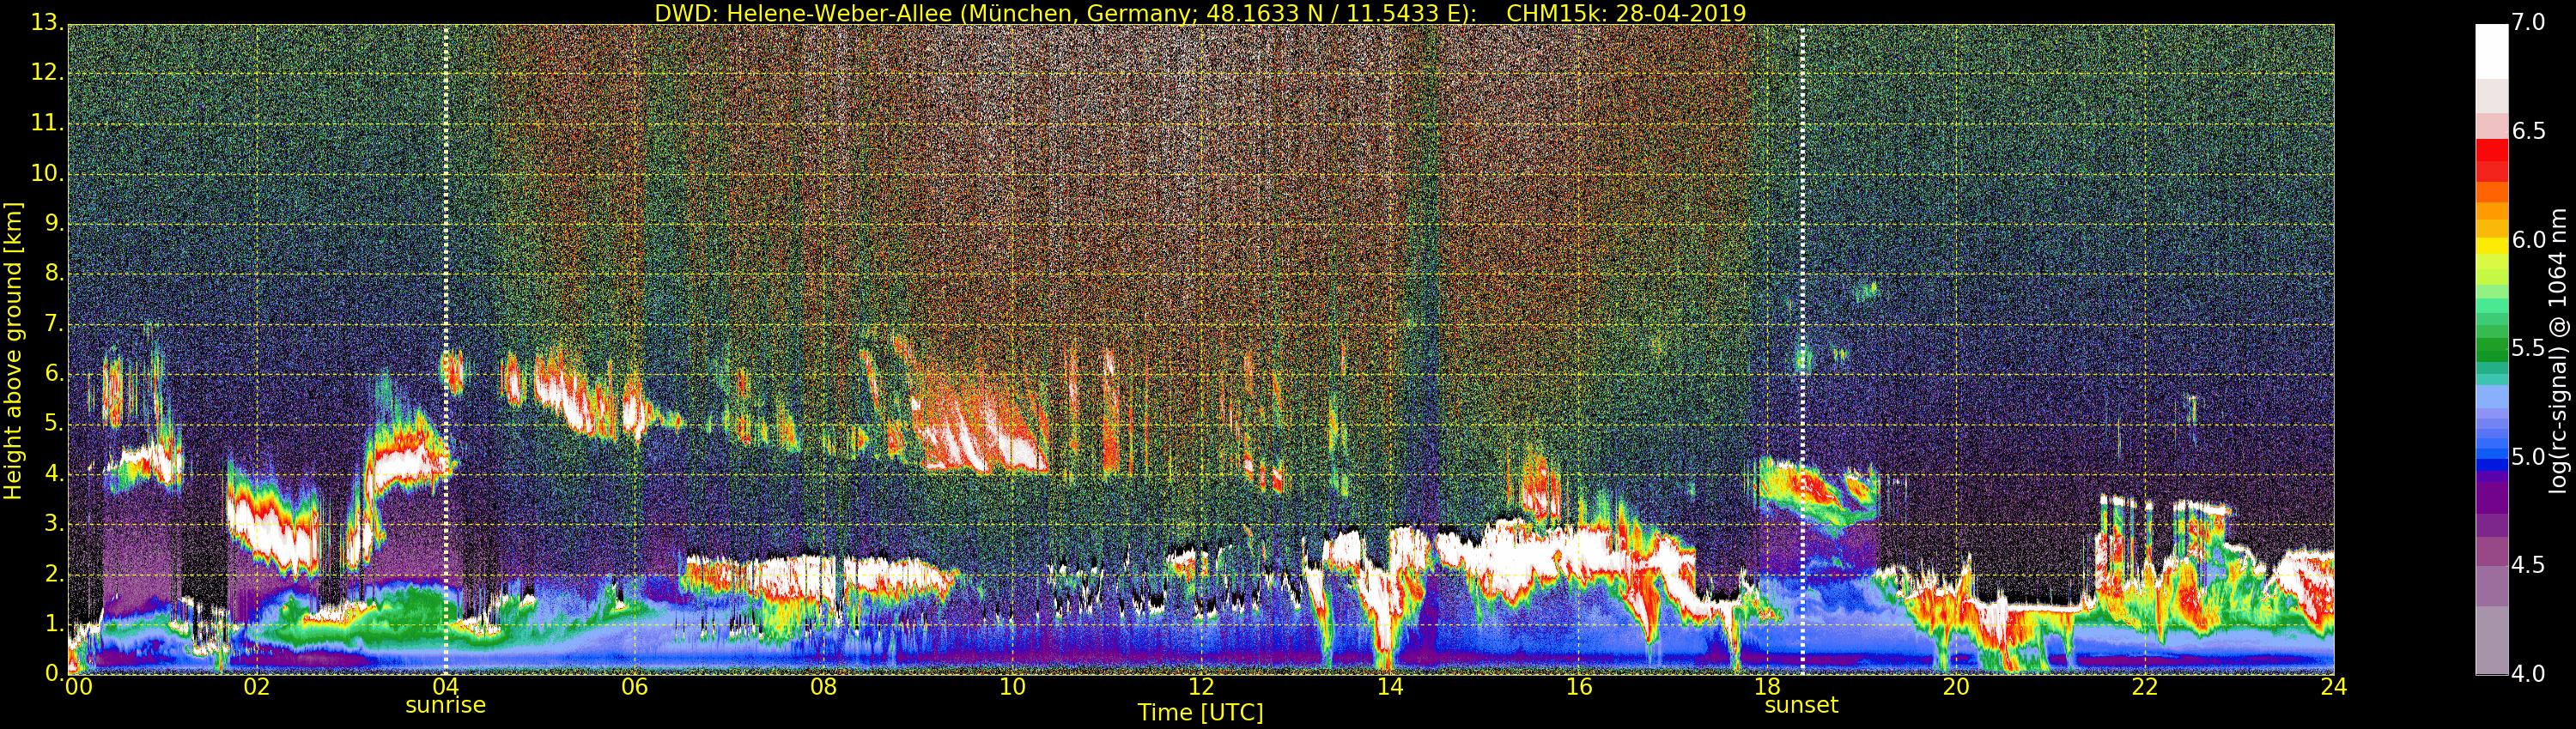The height and width of the screenshot is (729, 2576).
Task: Click the colorbar tick value 4.5
Action: point(2528,565)
